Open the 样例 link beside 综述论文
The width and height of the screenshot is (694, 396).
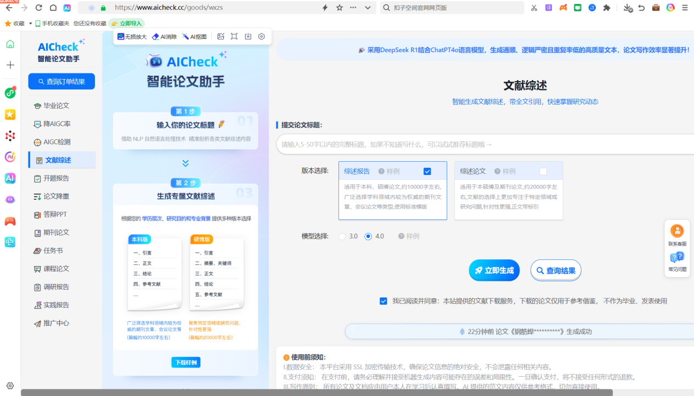pos(505,171)
